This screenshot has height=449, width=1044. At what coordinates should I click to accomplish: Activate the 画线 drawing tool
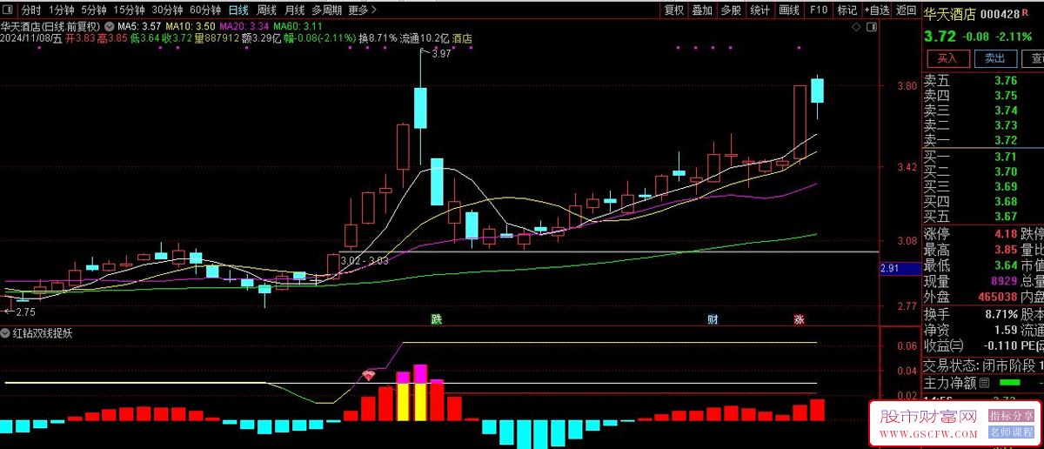(x=789, y=10)
